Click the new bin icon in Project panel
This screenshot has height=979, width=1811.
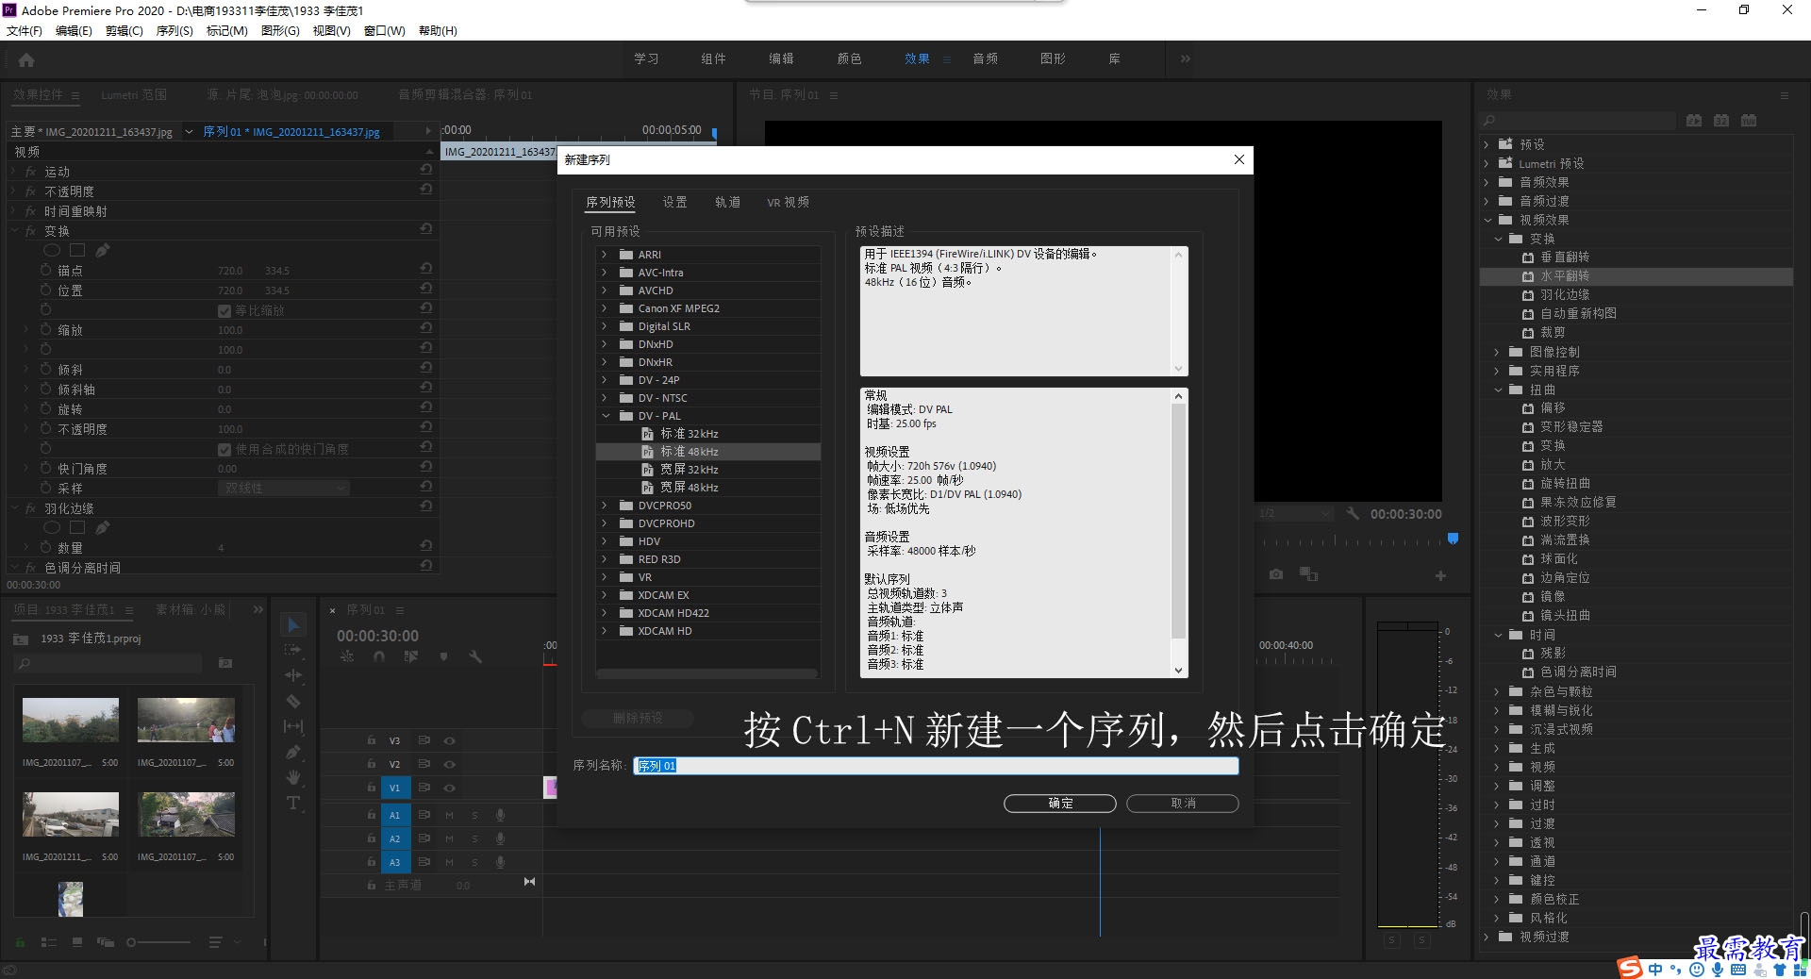point(225,663)
